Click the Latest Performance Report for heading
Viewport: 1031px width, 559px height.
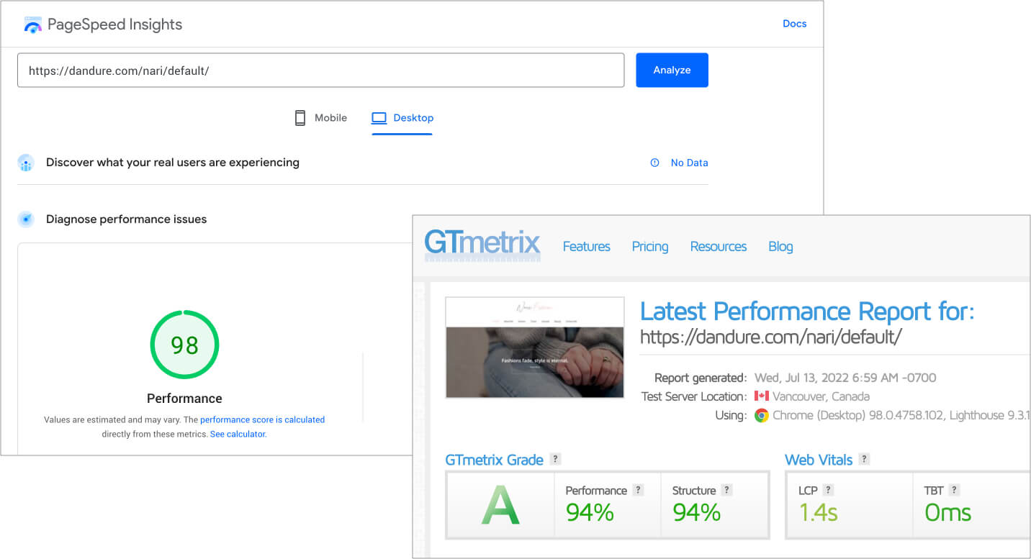tap(807, 311)
